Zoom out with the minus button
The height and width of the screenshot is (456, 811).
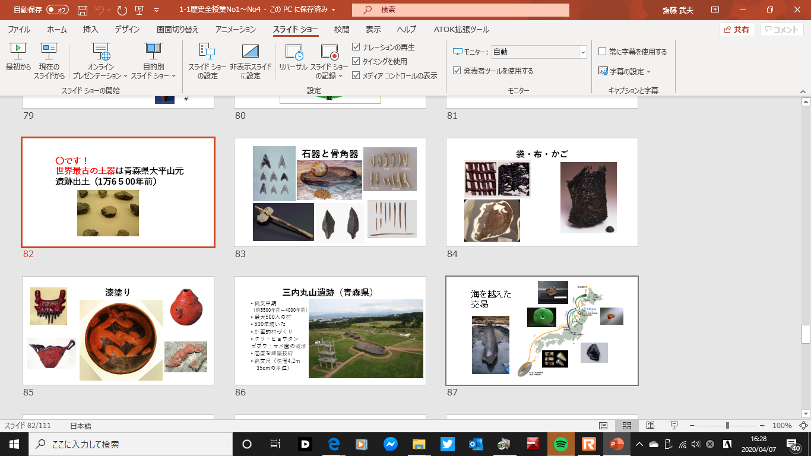click(x=692, y=426)
